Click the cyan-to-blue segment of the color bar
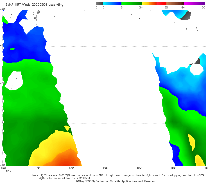The width and height of the screenshot is (208, 183). 112,3
